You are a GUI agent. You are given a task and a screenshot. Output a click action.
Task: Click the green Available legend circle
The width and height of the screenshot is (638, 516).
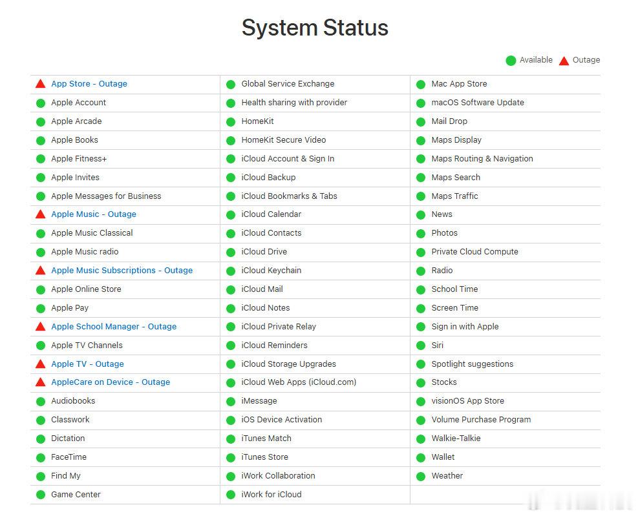511,61
